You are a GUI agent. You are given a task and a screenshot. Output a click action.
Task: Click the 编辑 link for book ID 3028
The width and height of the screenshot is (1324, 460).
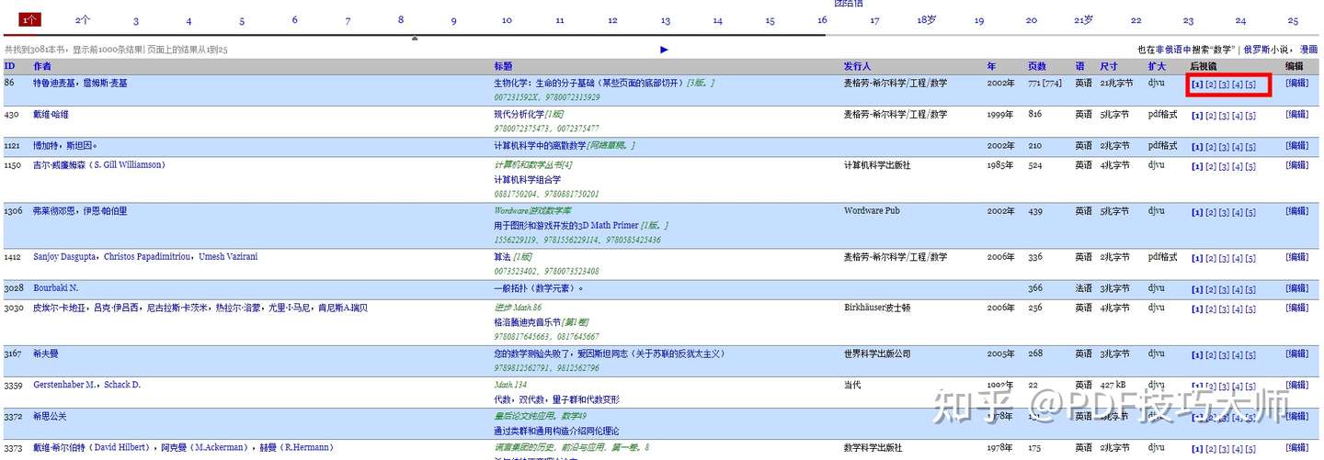pyautogui.click(x=1295, y=288)
